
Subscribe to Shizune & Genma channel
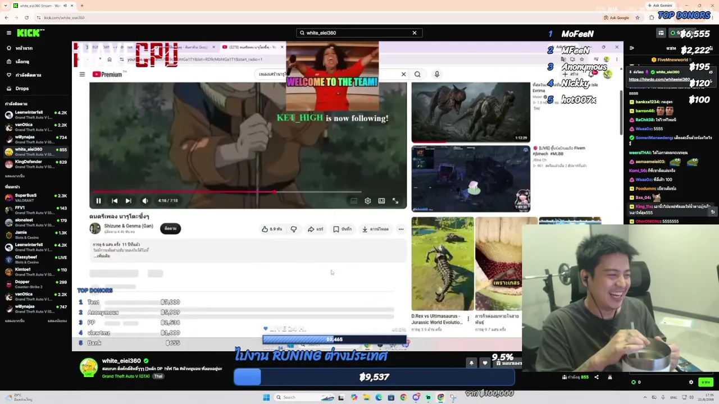tap(171, 228)
